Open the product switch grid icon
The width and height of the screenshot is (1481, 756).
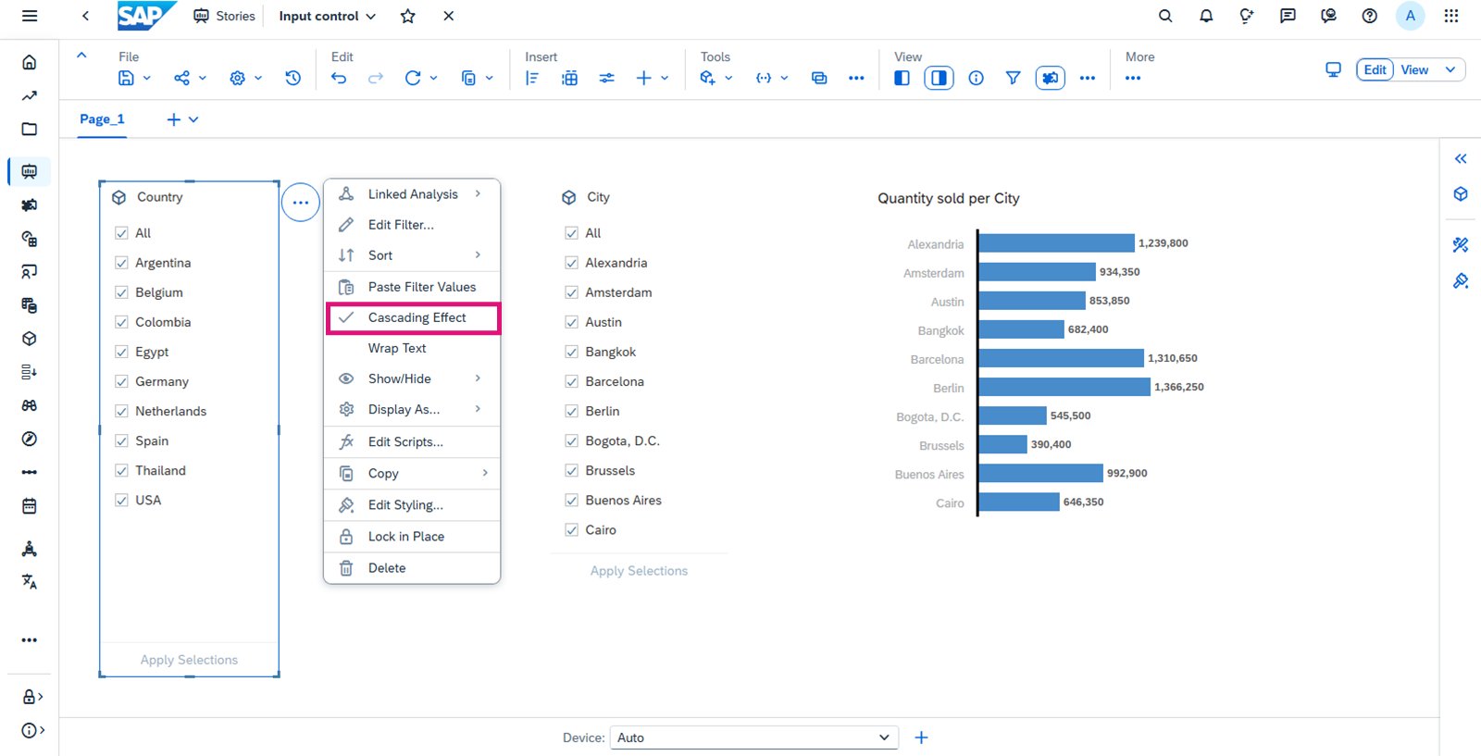coord(1451,16)
